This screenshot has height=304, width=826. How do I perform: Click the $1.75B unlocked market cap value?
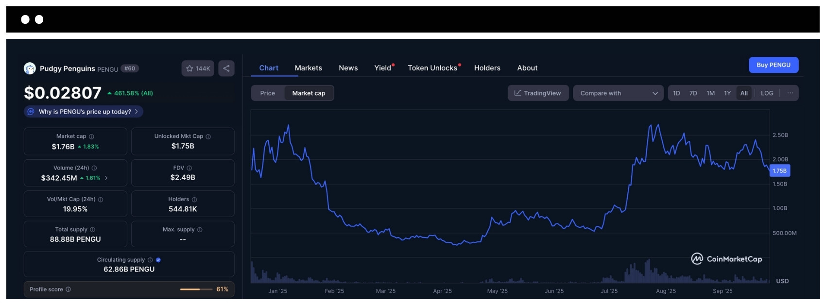point(183,146)
